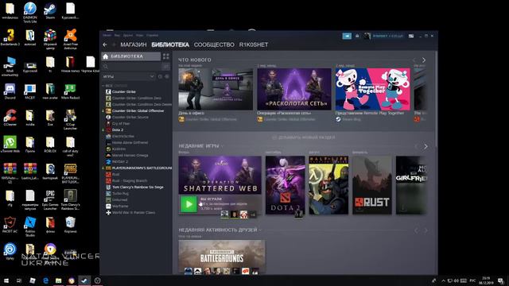Image resolution: width=509 pixels, height=286 pixels.
Task: Select Counter-Strike: Condition Zero in the list
Action: pyautogui.click(x=136, y=98)
